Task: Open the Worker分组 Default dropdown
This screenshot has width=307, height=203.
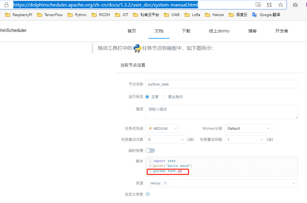Action: pyautogui.click(x=248, y=129)
